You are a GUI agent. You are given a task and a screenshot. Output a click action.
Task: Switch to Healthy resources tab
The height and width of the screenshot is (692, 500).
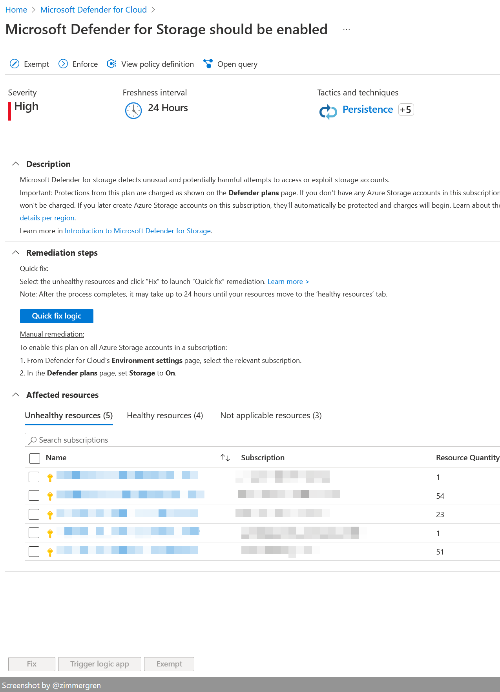165,416
